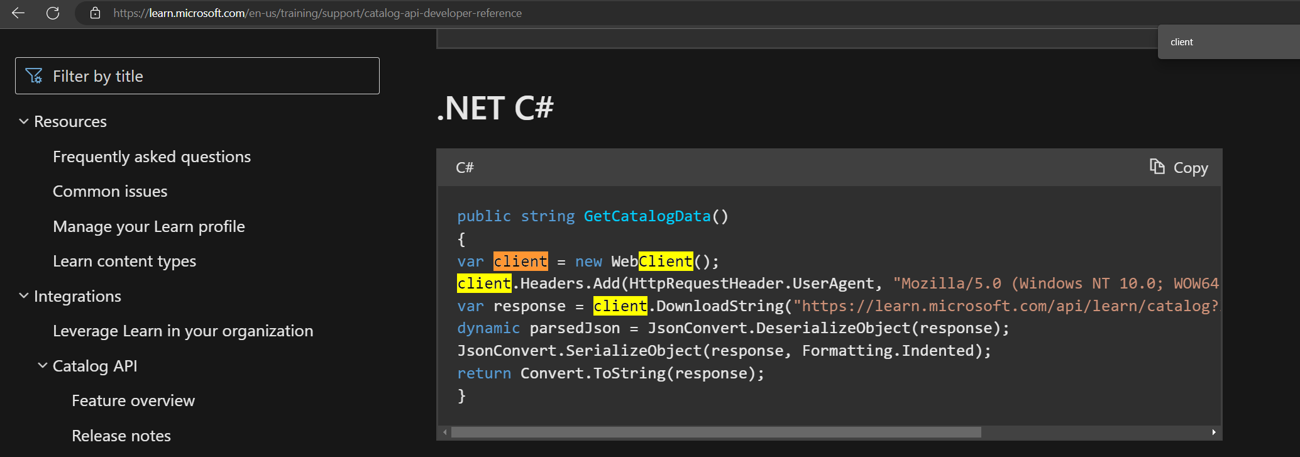The width and height of the screenshot is (1300, 457).
Task: Copy the C# code sample
Action: point(1179,167)
